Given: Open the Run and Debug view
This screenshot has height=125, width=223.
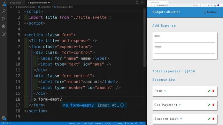Looking at the screenshot, I should (x=3, y=26).
